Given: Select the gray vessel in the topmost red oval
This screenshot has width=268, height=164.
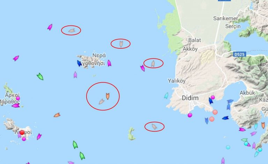Looking at the screenshot, I should pos(72,31).
